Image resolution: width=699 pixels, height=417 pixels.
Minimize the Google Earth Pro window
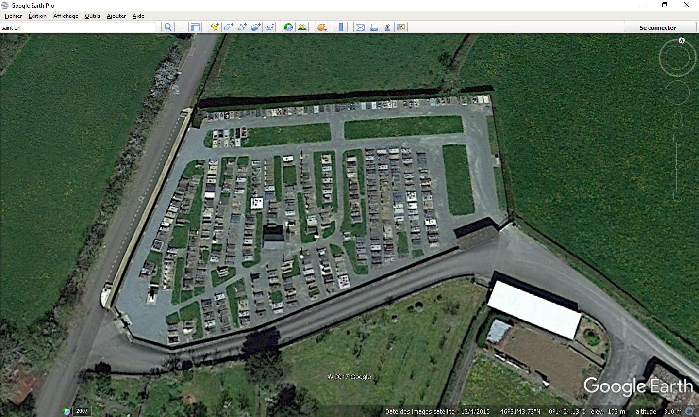pos(643,5)
